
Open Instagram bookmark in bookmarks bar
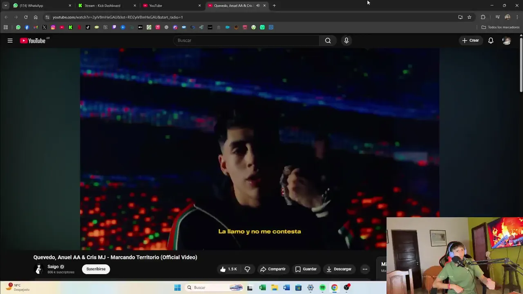click(53, 27)
